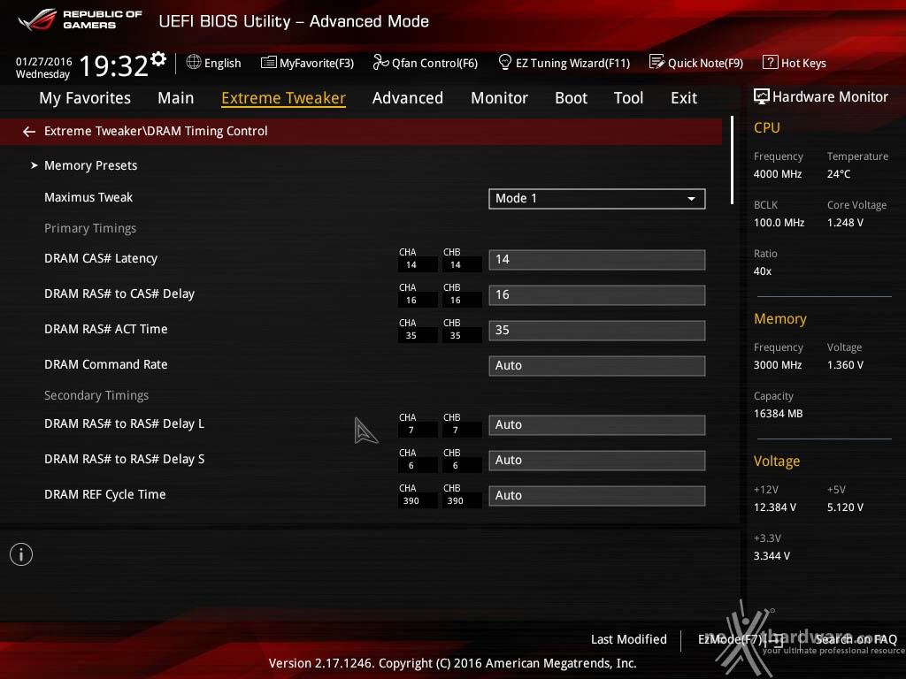This screenshot has width=906, height=679.
Task: Click the Memory Voltage 1.360 V value
Action: 845,365
